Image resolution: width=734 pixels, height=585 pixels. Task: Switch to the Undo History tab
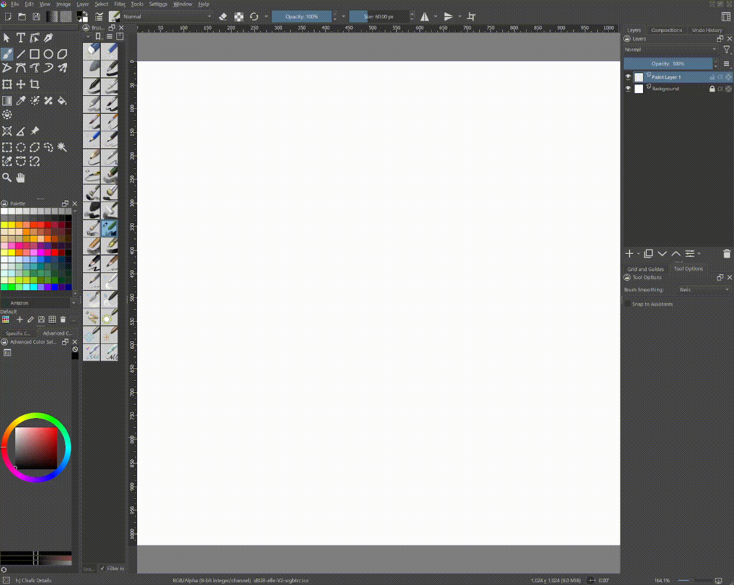pos(707,30)
